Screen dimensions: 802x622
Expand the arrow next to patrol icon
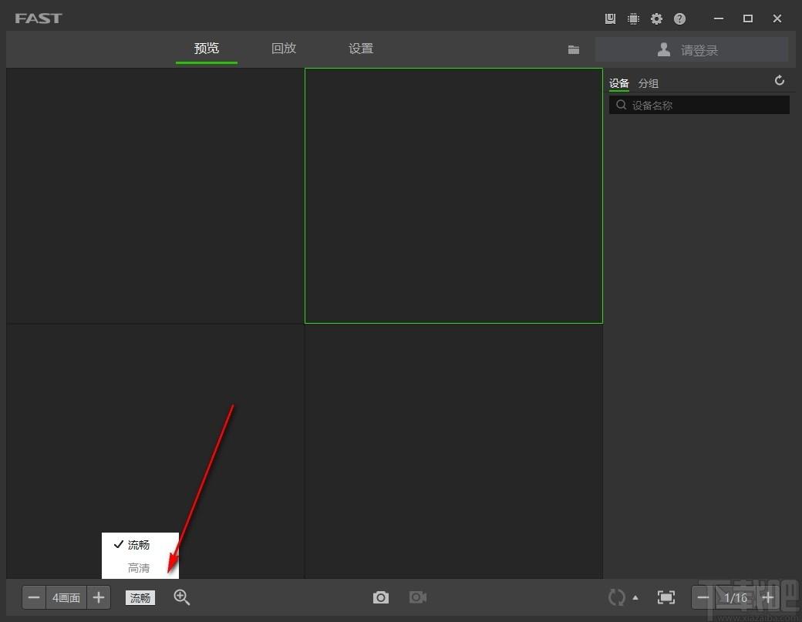click(635, 597)
